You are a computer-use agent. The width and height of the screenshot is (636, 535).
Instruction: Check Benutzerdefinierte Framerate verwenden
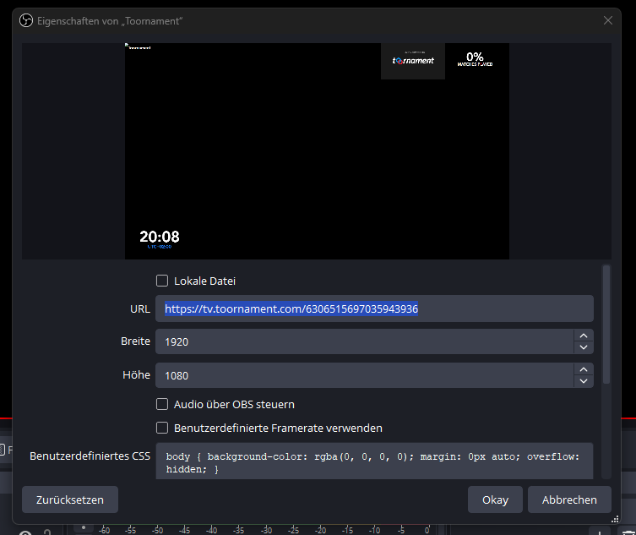(x=162, y=428)
